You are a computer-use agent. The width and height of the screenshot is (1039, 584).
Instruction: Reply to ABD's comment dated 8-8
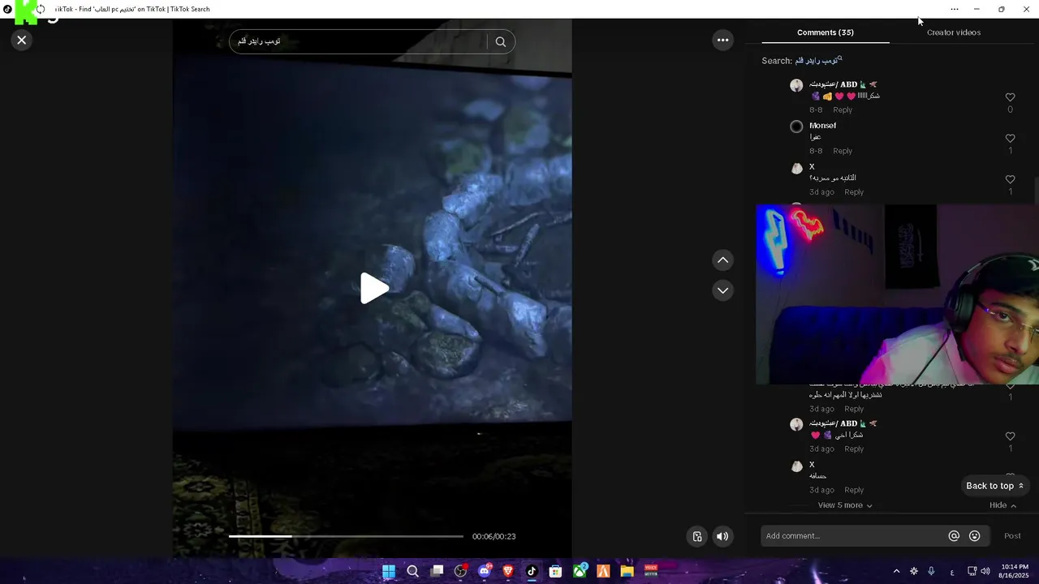[843, 110]
